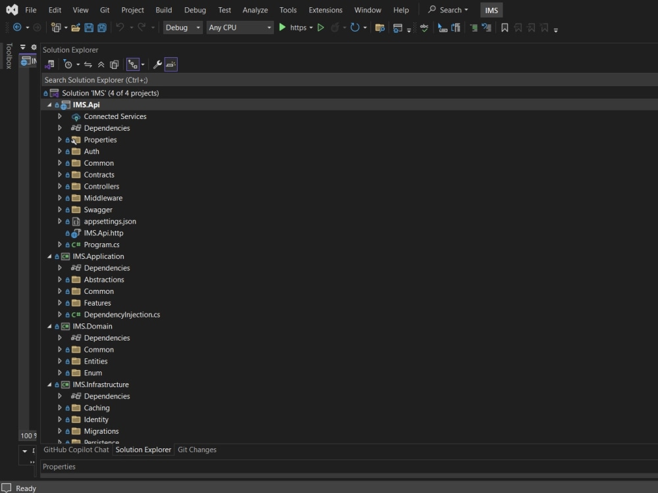Expand the Features folder arrow

tap(60, 302)
